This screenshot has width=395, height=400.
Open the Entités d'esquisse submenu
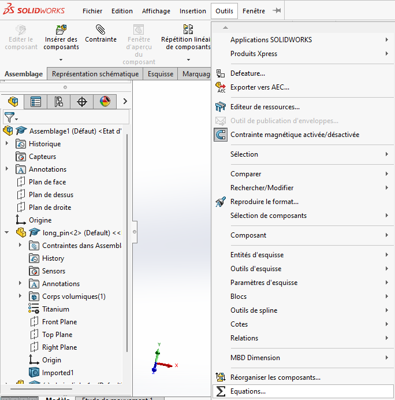[257, 255]
